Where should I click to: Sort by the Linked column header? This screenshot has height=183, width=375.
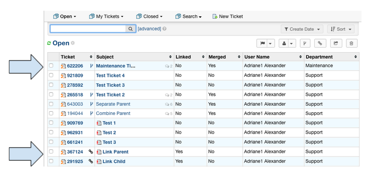(x=191, y=57)
